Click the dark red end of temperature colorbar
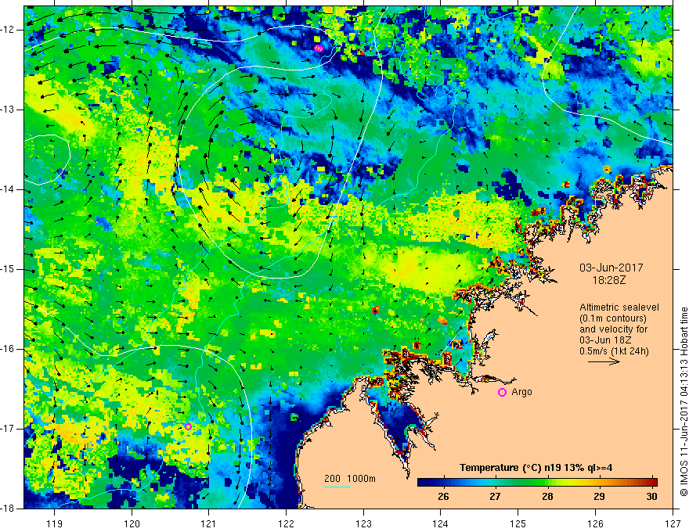 pos(653,482)
